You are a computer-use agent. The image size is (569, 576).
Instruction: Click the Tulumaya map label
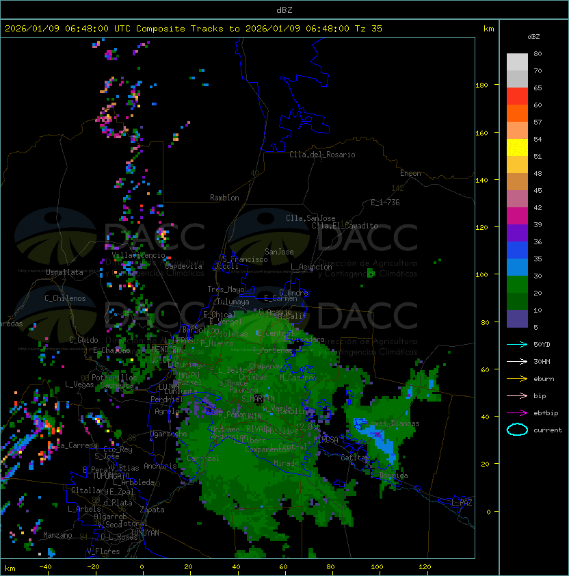[x=233, y=302]
